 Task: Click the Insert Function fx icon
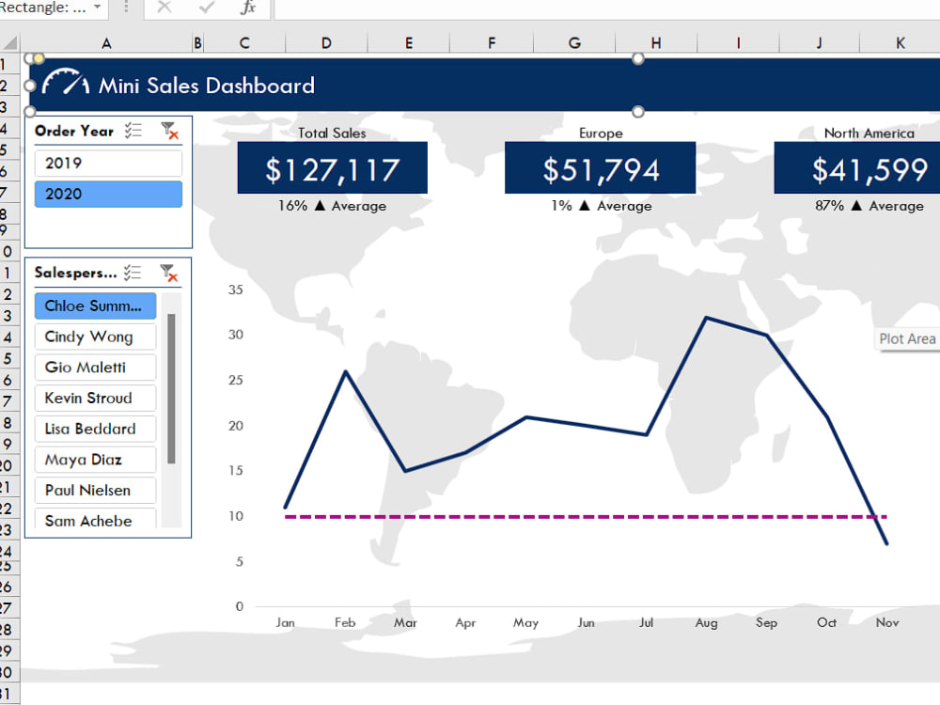coord(247,8)
